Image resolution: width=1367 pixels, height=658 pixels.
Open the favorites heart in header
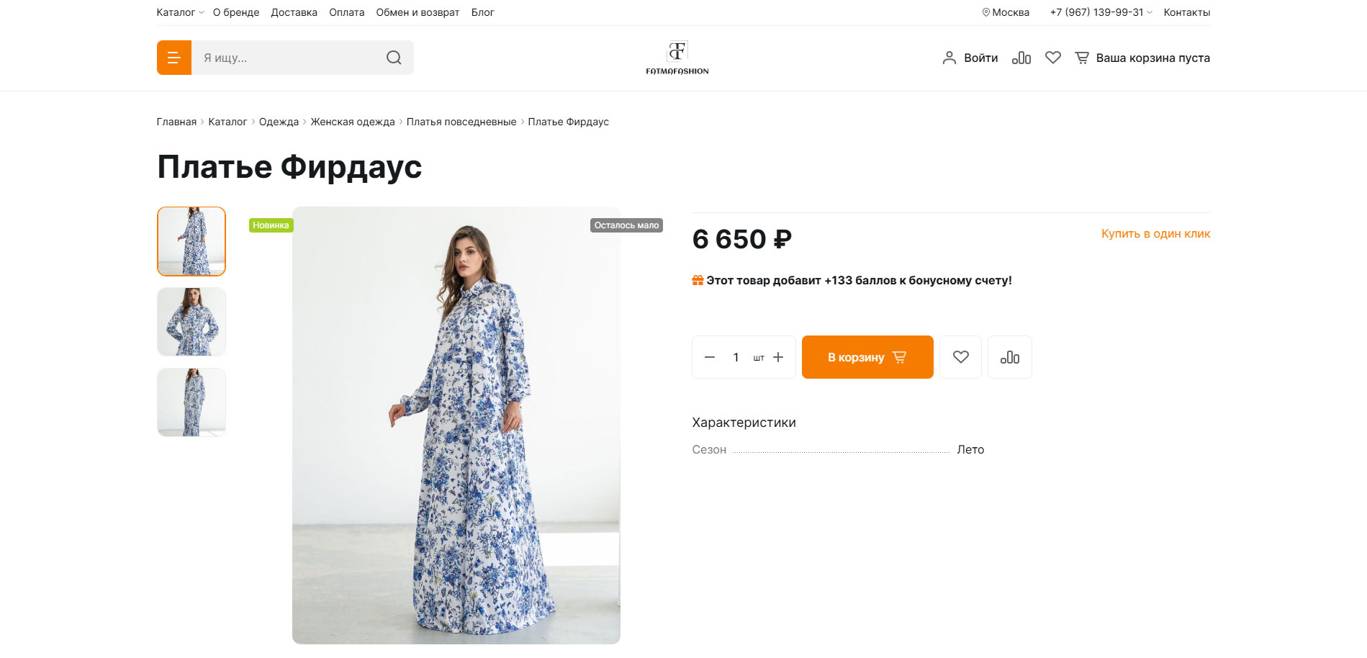(1052, 58)
